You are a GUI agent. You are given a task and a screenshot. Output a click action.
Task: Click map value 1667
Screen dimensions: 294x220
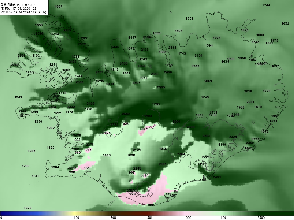tap(59, 6)
